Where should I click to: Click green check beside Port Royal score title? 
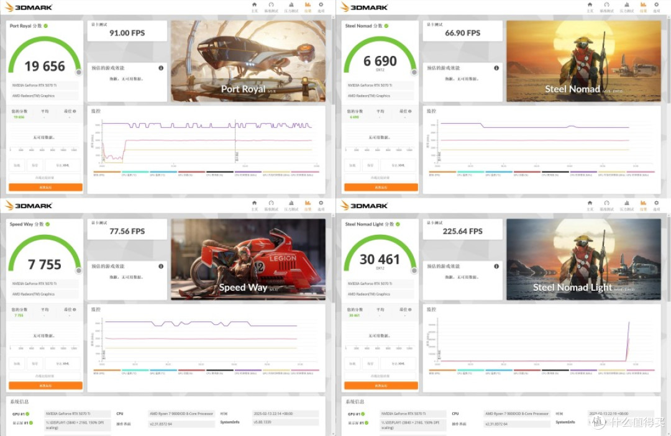(x=46, y=26)
